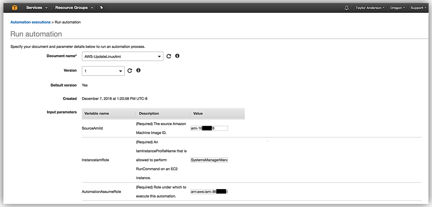
Task: Expand the Taylor Anderson account menu
Action: pyautogui.click(x=370, y=8)
